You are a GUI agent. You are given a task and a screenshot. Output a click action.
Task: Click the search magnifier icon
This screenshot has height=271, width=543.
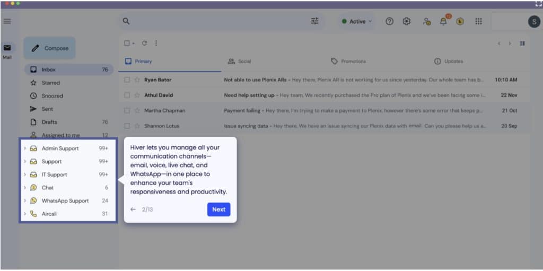(x=126, y=21)
